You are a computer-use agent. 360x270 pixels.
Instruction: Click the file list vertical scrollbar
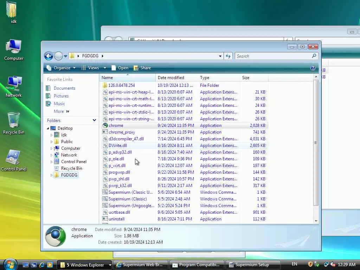[x=316, y=142]
